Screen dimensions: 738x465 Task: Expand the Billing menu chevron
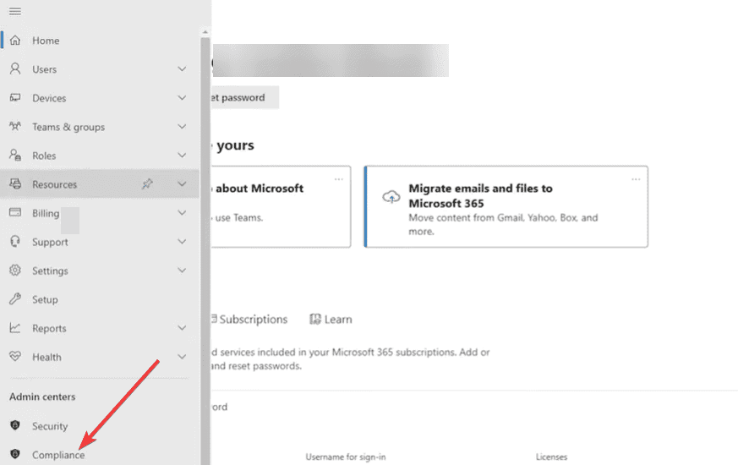coord(182,213)
